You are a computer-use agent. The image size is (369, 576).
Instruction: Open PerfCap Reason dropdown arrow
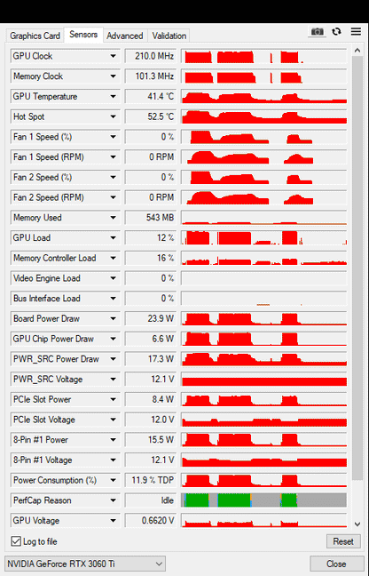point(113,500)
